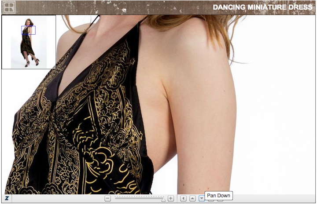
Task: Click the left end of zoom slider track
Action: pos(116,199)
